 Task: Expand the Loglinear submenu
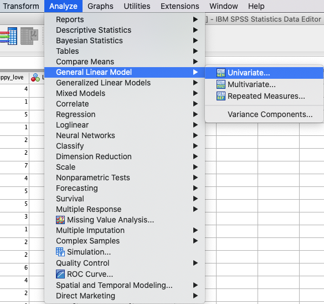pyautogui.click(x=125, y=125)
